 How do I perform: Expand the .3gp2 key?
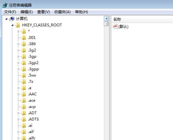pos(18,63)
